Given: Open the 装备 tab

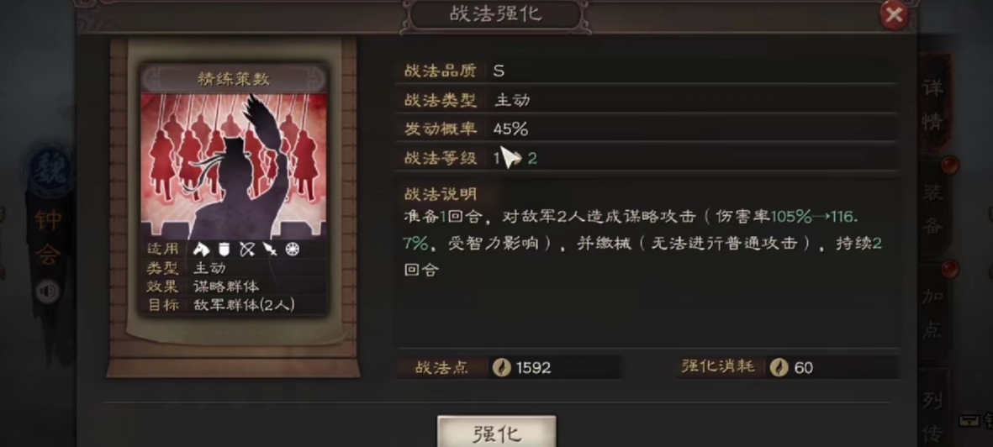Looking at the screenshot, I should [x=933, y=209].
